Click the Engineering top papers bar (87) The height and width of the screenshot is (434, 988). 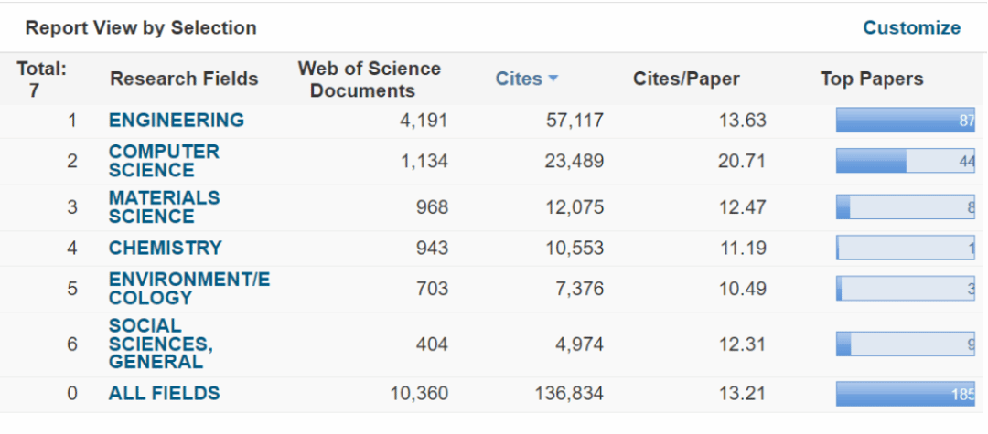pyautogui.click(x=905, y=121)
